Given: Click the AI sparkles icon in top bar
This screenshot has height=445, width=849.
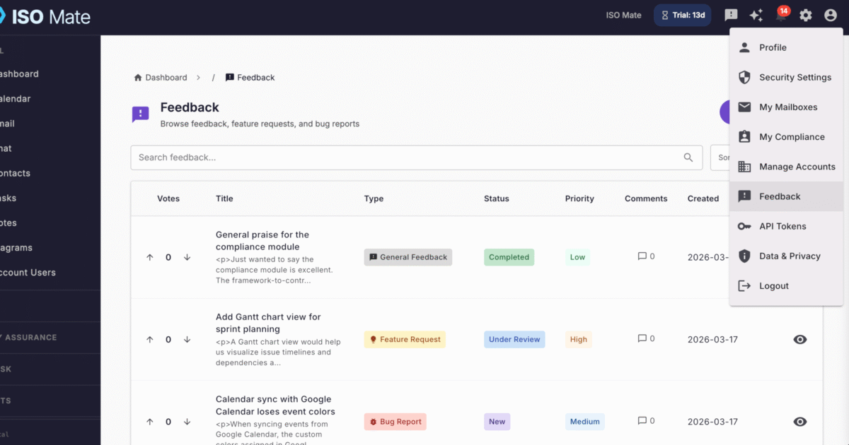Looking at the screenshot, I should pos(756,15).
